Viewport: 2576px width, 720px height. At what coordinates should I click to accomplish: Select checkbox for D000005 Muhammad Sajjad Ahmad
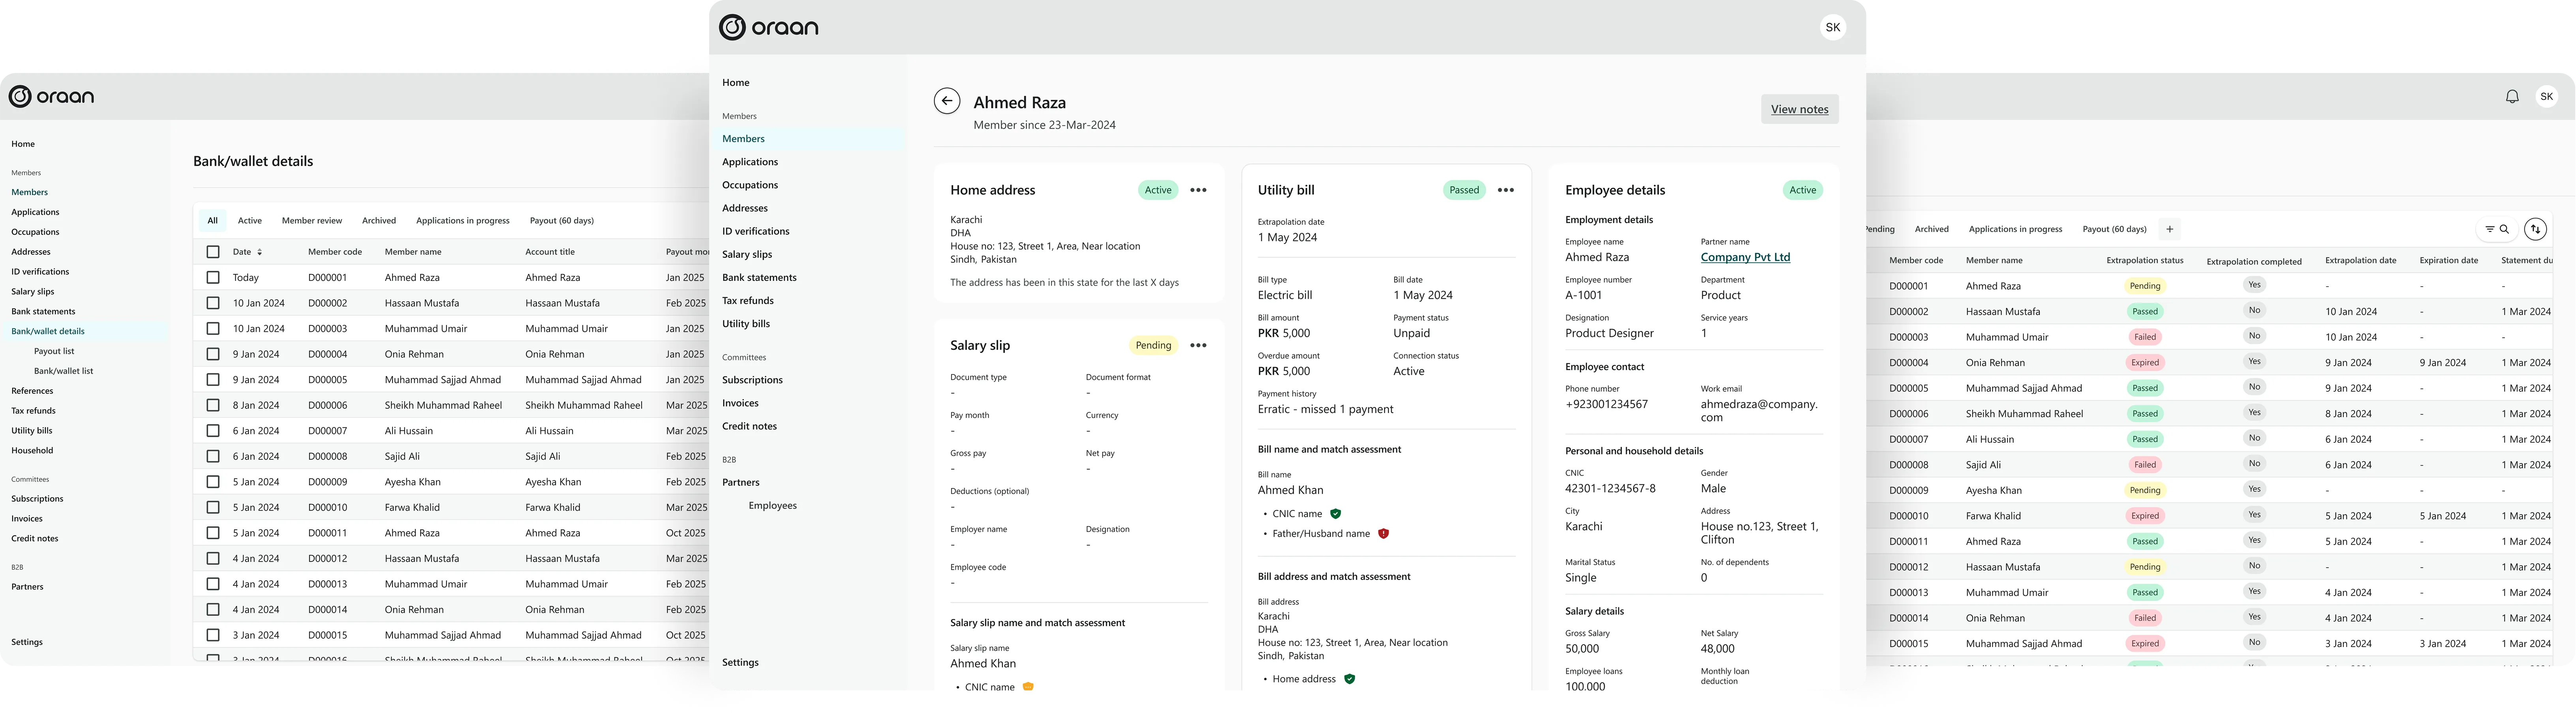pos(212,380)
